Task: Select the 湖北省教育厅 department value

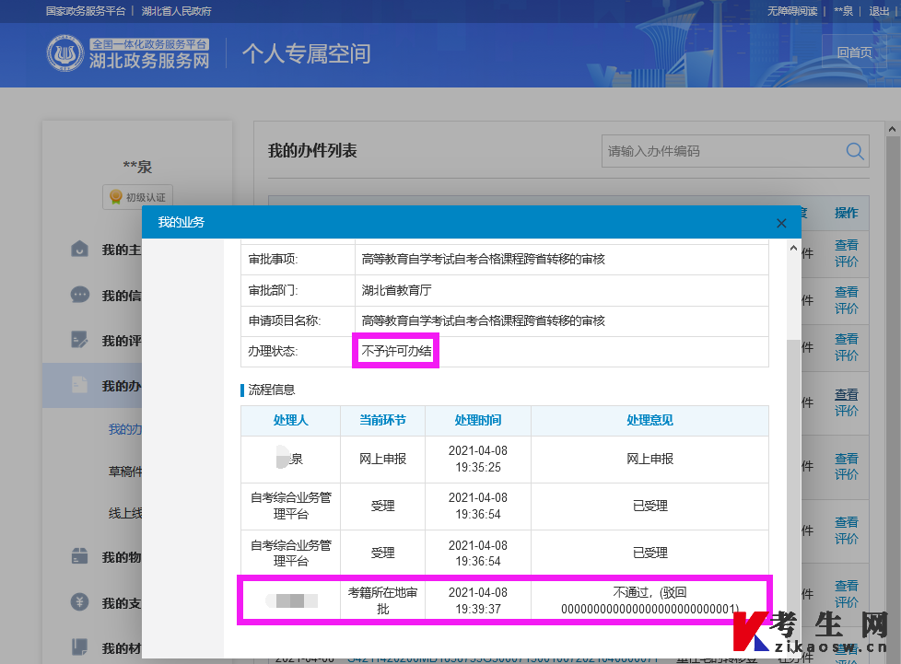Action: 396,290
